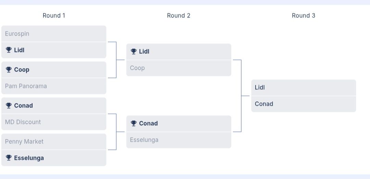Screen dimensions: 370x179
Task: Click trophy icon beside Coop in Round 1
Action: coord(9,70)
